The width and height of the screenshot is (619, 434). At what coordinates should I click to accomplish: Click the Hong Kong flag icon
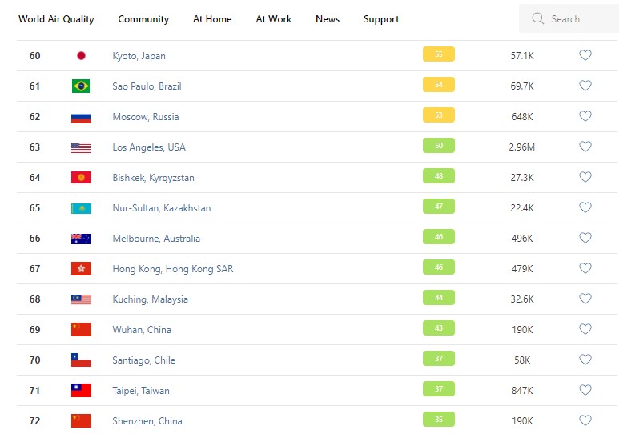pos(81,269)
